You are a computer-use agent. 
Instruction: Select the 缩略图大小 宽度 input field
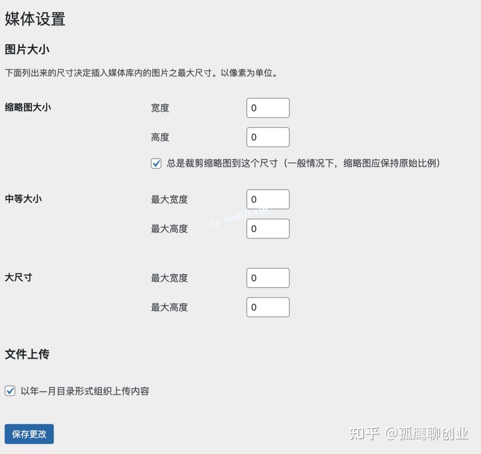[268, 107]
